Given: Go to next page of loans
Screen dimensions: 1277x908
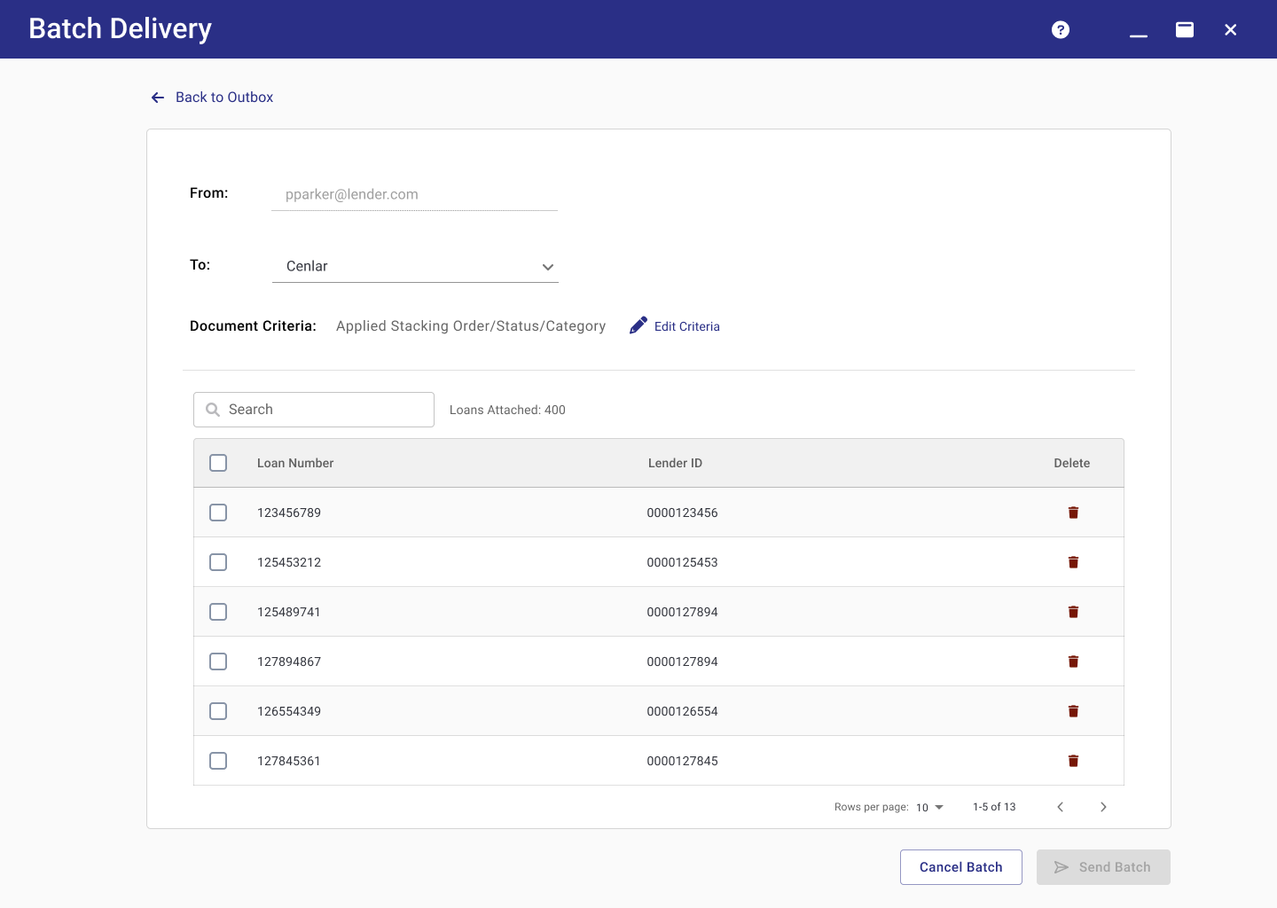Looking at the screenshot, I should (1103, 807).
